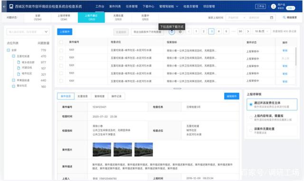Tick the checkbox of the last visible table row
Viewport: 304px width, 181px height.
pos(61,80)
